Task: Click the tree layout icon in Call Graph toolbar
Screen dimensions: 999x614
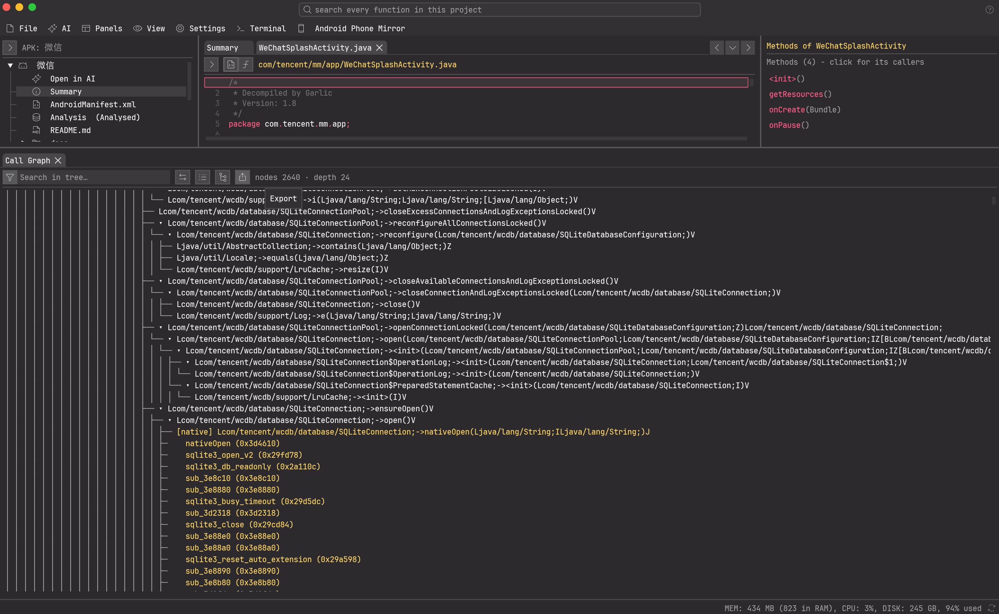Action: [223, 177]
